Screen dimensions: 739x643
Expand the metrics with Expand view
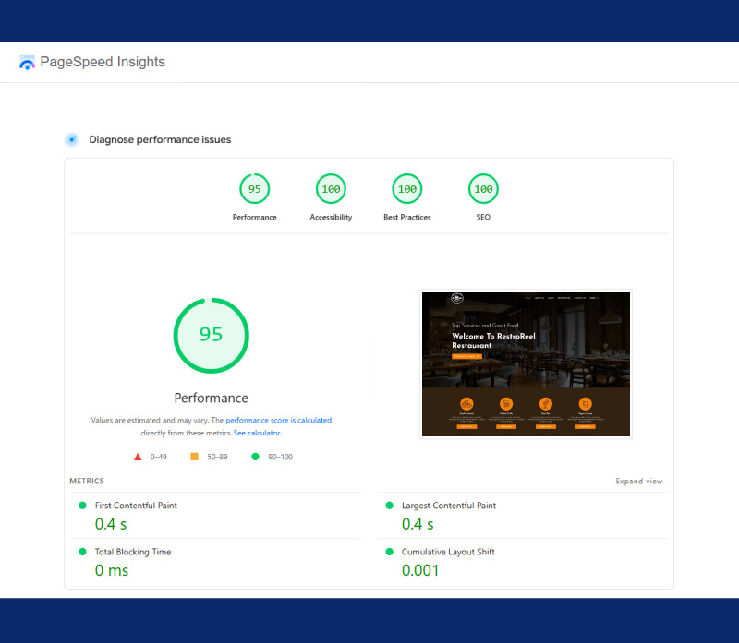click(x=639, y=481)
